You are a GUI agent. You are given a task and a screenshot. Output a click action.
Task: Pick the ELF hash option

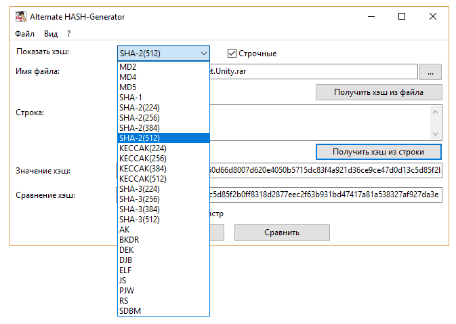pos(126,270)
